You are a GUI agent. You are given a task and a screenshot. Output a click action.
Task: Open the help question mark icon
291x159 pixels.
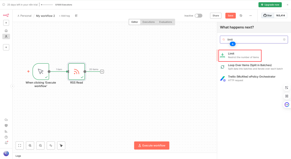6,137
